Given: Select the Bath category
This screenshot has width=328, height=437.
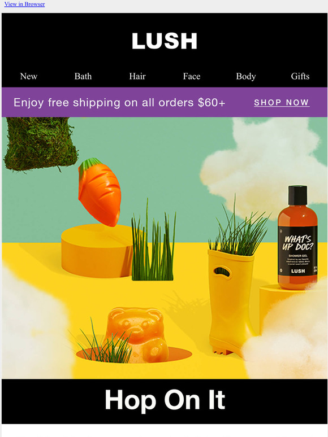Looking at the screenshot, I should pos(83,76).
